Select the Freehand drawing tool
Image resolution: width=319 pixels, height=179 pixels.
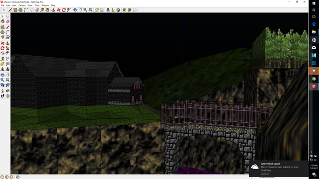(7, 37)
